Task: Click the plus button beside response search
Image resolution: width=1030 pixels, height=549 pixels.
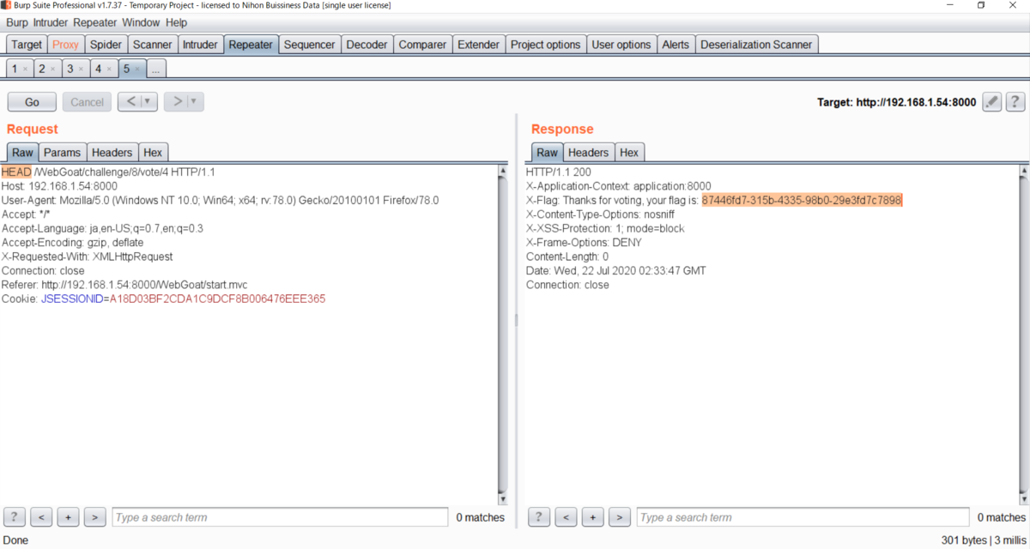Action: point(592,517)
